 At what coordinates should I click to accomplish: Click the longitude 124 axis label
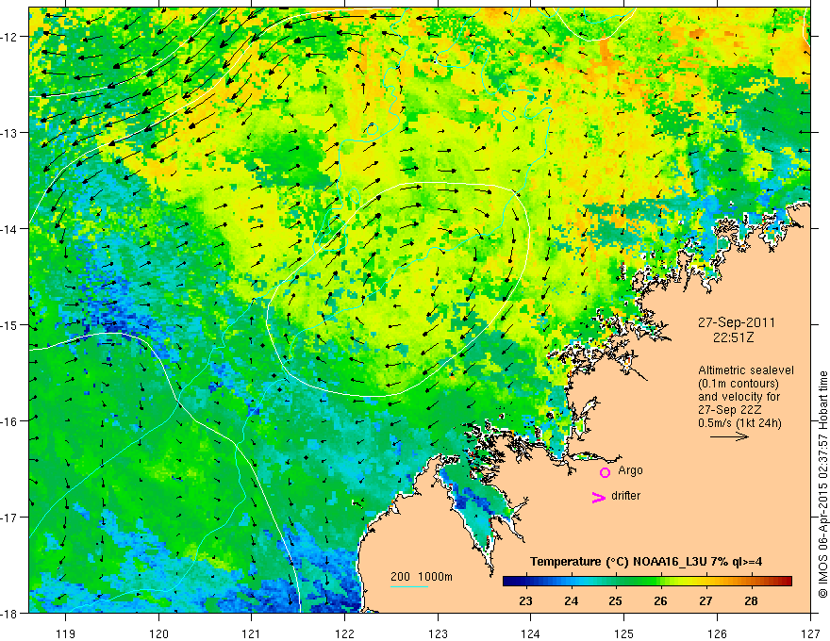coord(531,633)
